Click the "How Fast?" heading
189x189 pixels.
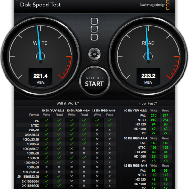click(148, 103)
